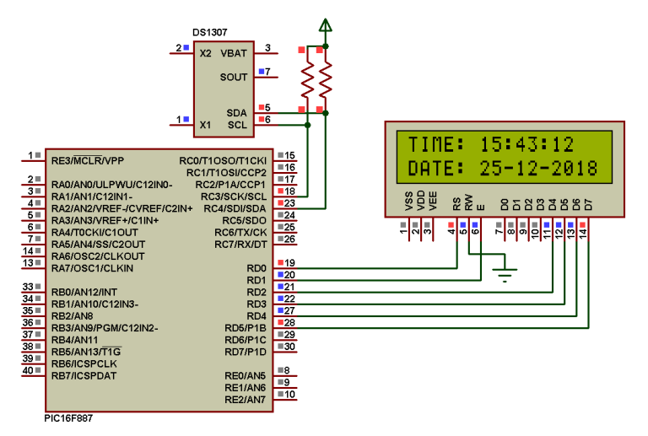Click pin number 23 on the PIC16F887
This screenshot has height=436, width=648.
tap(289, 203)
